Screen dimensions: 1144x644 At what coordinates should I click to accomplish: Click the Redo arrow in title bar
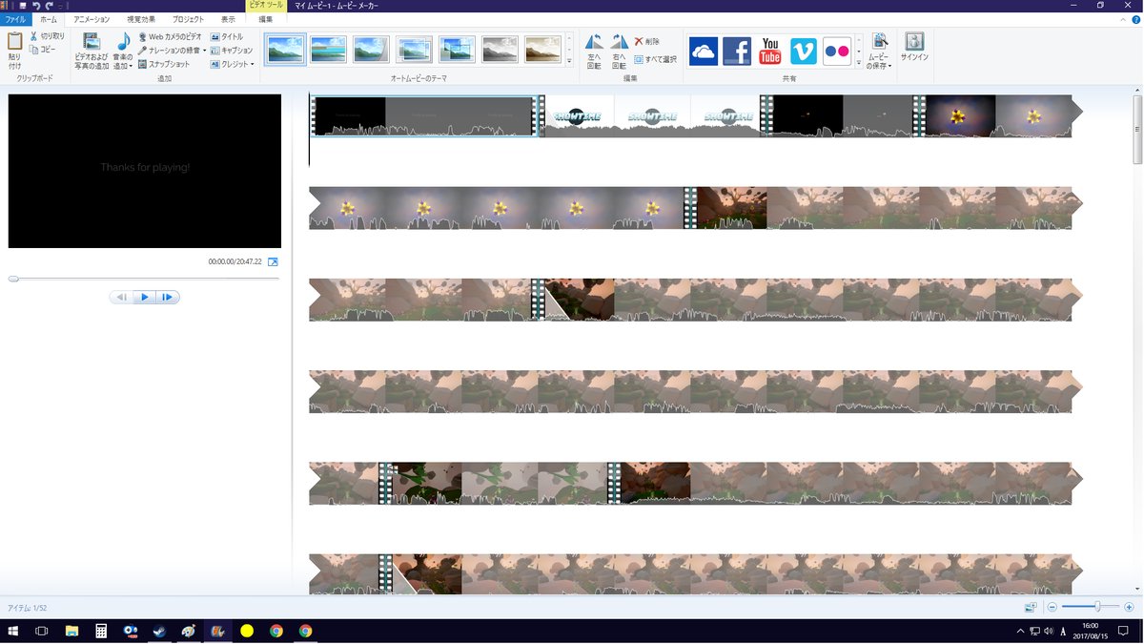click(x=49, y=6)
